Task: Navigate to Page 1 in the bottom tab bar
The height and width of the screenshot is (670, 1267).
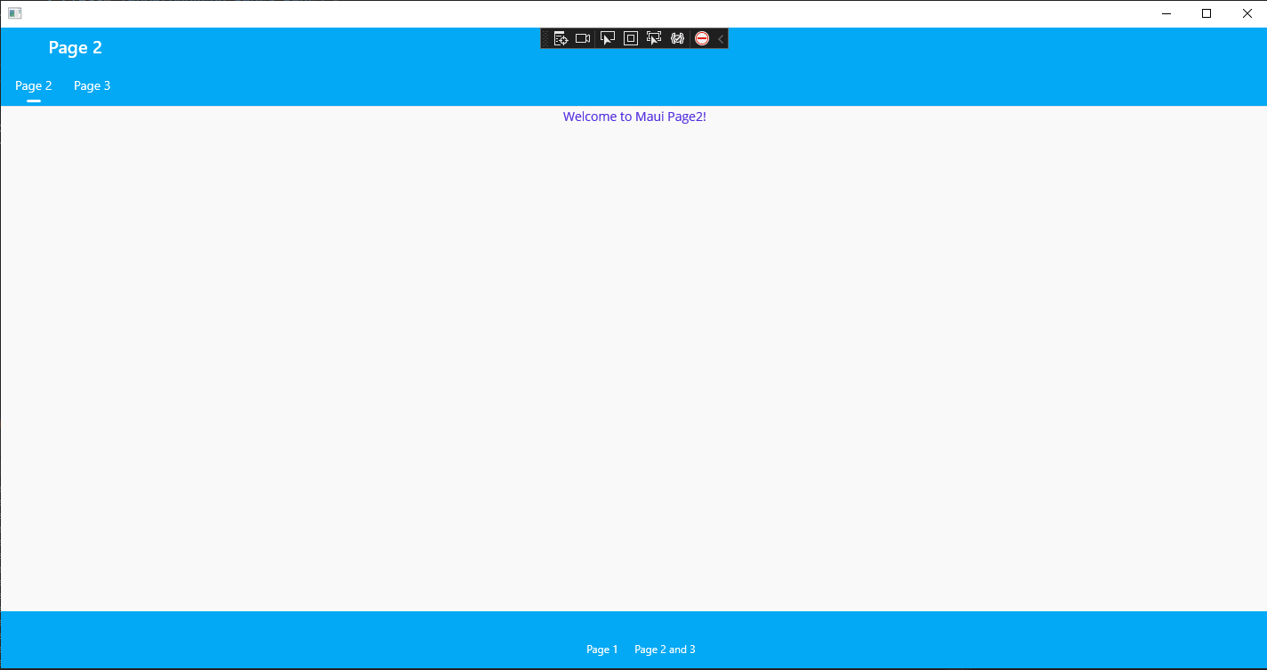Action: [602, 649]
